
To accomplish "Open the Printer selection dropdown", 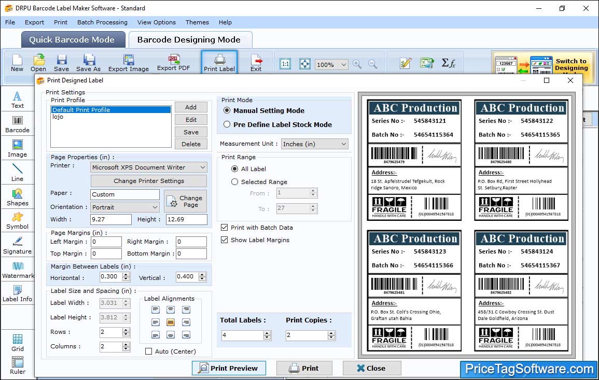I will coord(149,167).
